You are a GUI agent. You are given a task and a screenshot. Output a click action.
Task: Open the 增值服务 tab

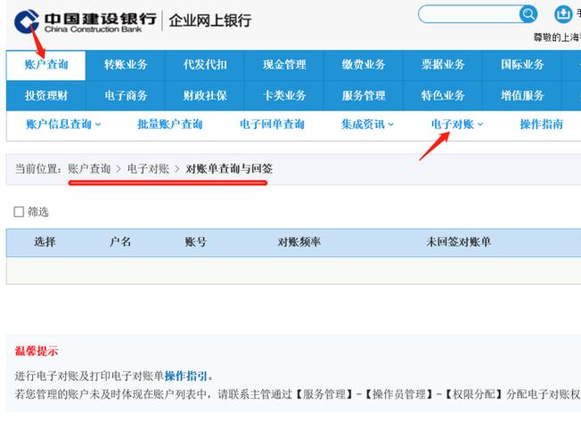coord(522,95)
